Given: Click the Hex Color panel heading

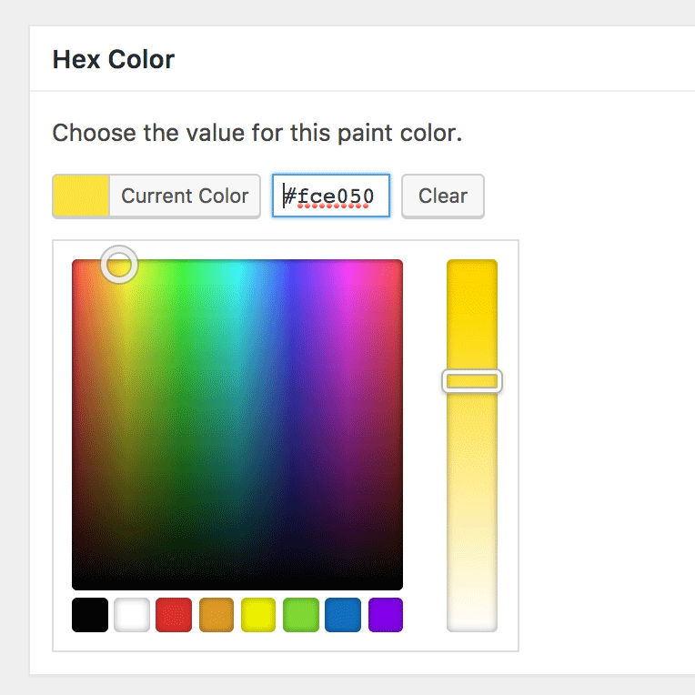Looking at the screenshot, I should point(114,60).
